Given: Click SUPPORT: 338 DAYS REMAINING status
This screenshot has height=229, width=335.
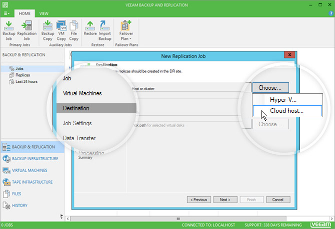Looking at the screenshot, I should 273,225.
